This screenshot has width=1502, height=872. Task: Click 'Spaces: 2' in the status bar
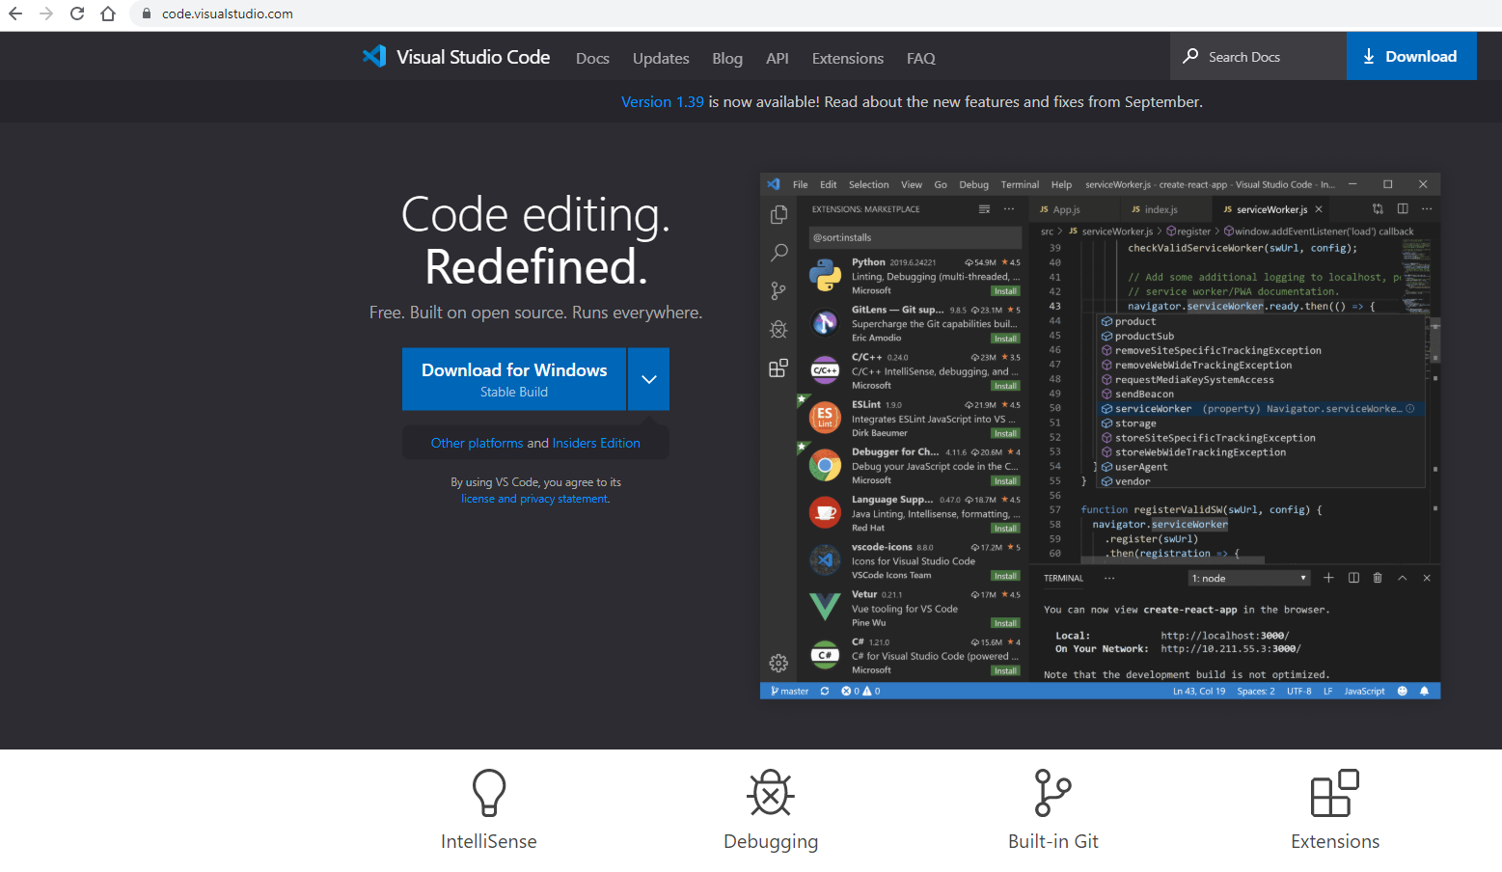click(x=1256, y=691)
